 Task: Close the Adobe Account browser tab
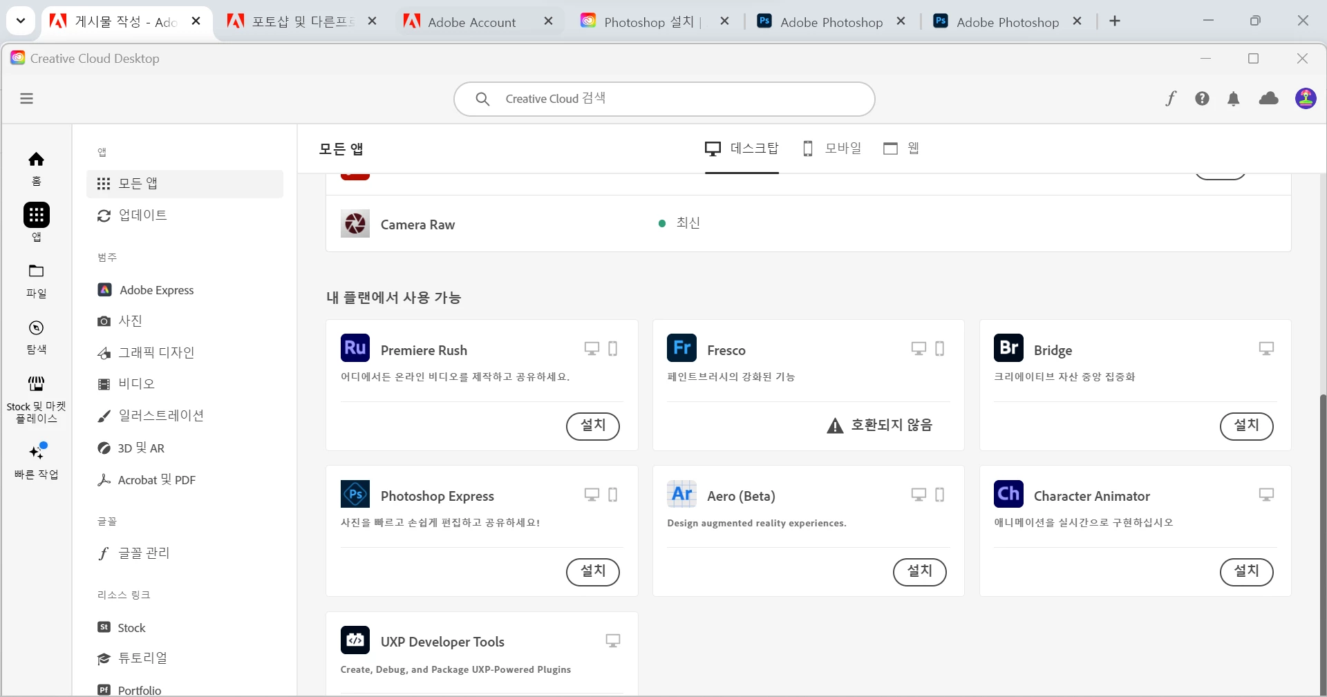[x=548, y=21]
